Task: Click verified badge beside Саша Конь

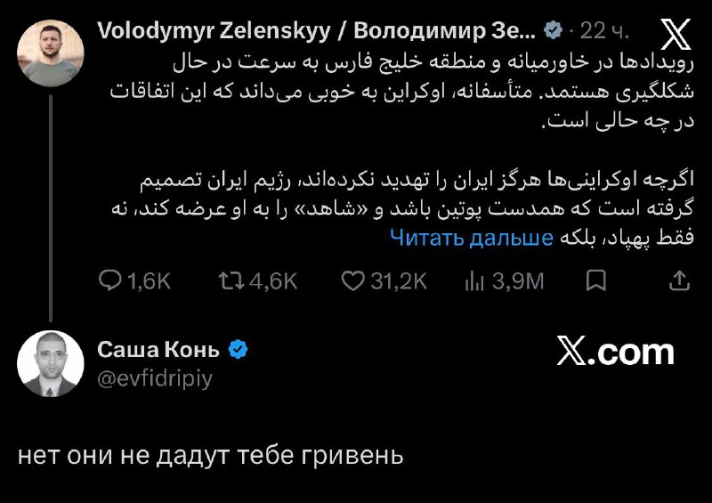Action: coord(238,349)
